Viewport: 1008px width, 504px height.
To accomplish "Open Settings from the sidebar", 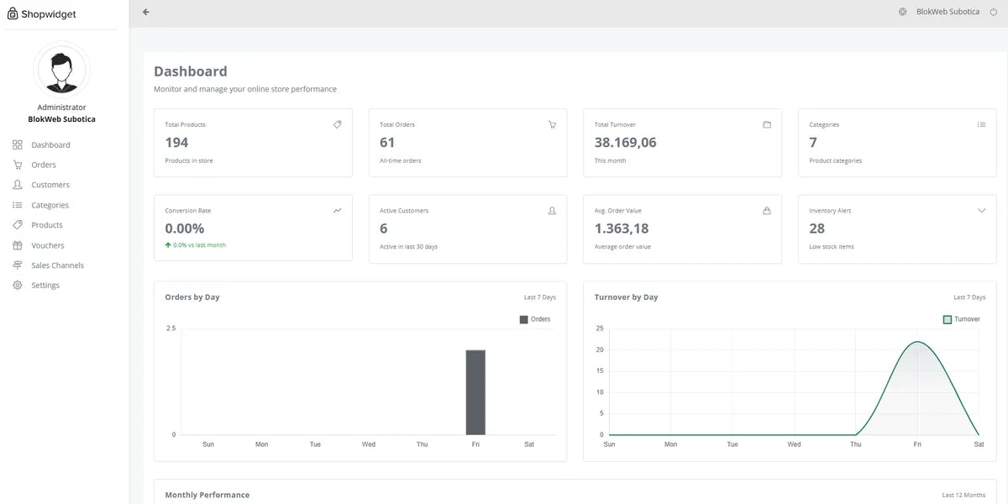I will [45, 286].
